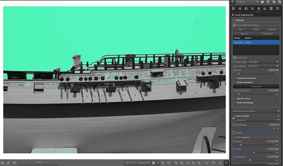This screenshot has width=283, height=166.
Task: Edit image in external editor
Action: [14, 163]
